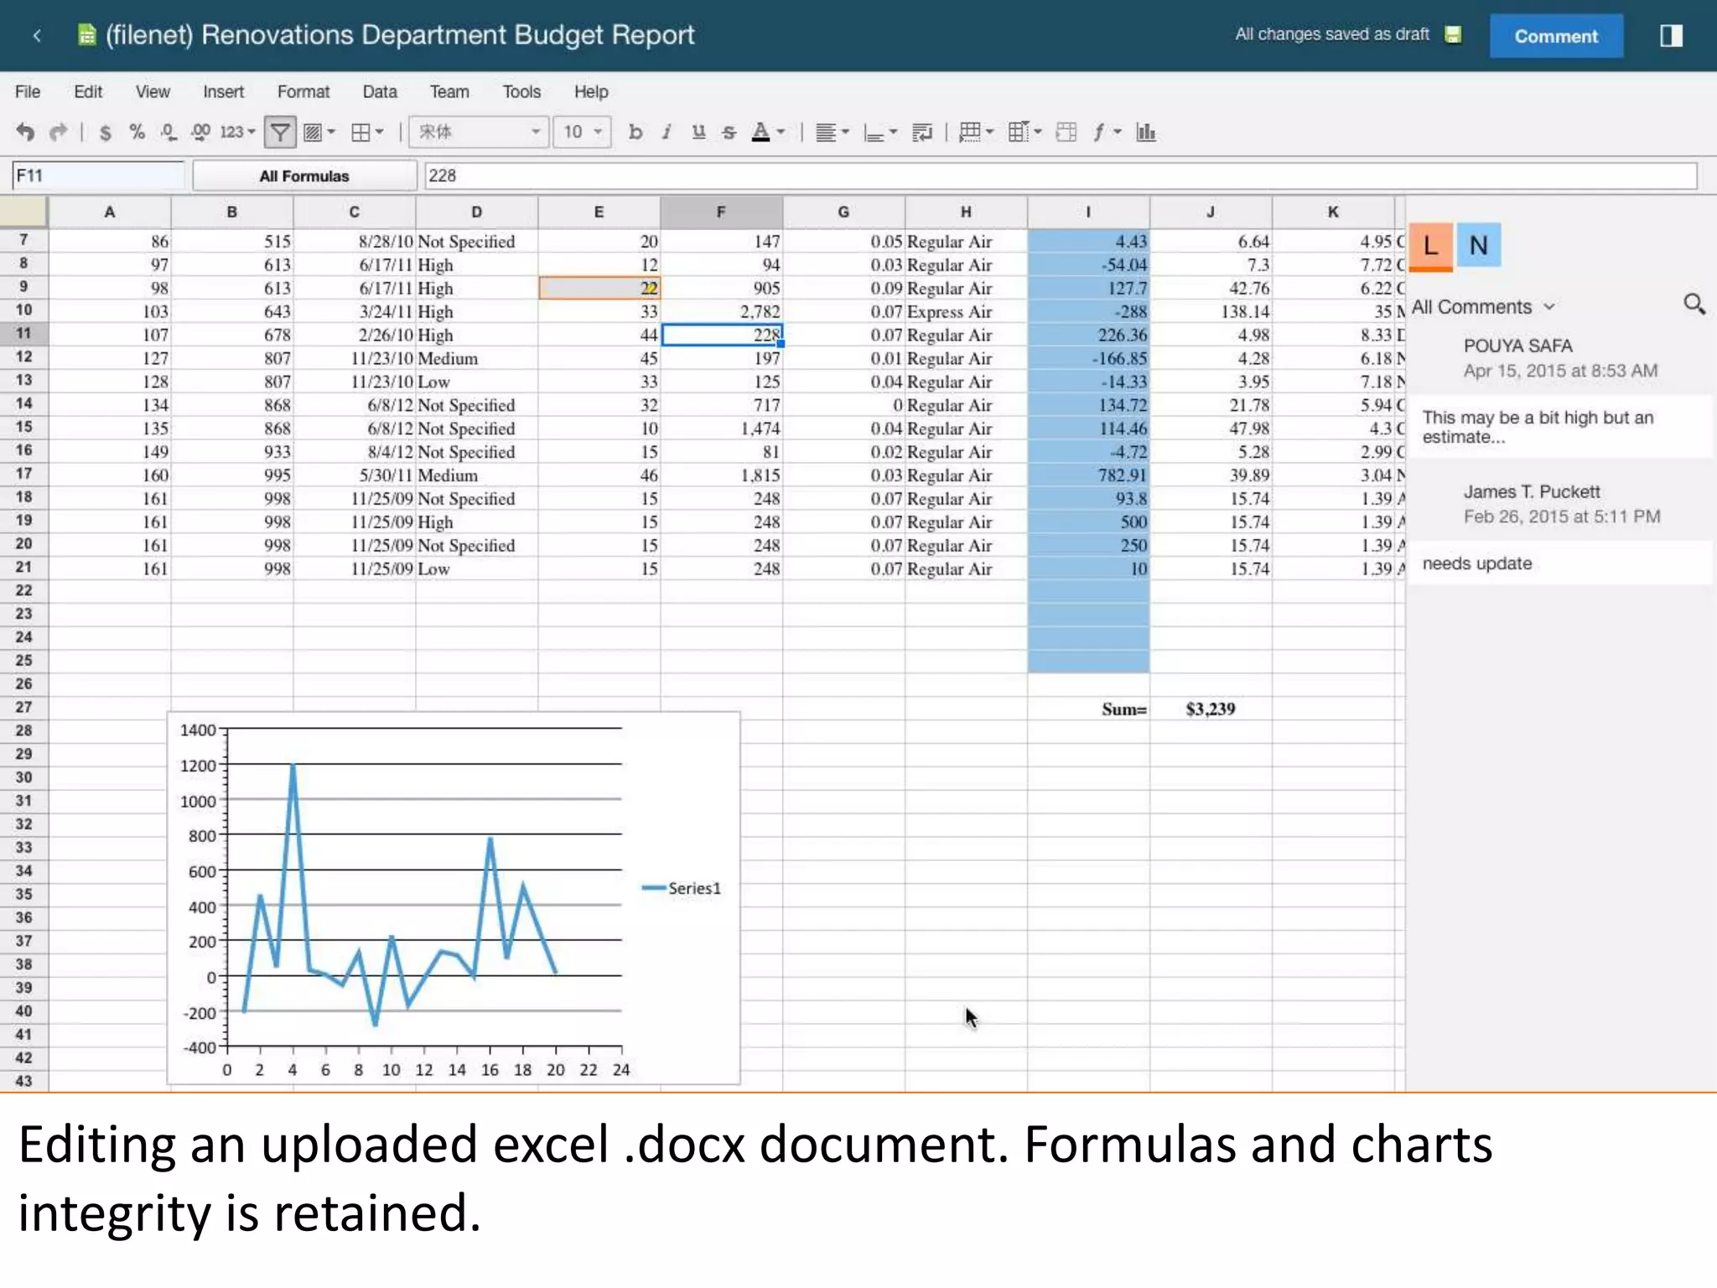Toggle underline formatting
This screenshot has height=1288, width=1717.
[698, 132]
